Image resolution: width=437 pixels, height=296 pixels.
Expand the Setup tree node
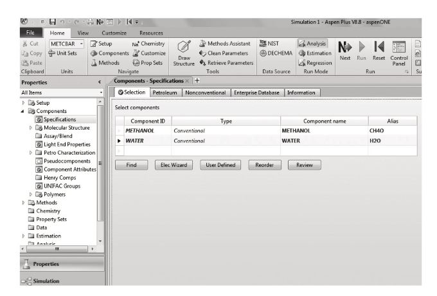[x=23, y=103]
